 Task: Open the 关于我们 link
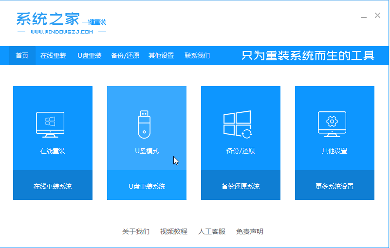[x=136, y=231]
